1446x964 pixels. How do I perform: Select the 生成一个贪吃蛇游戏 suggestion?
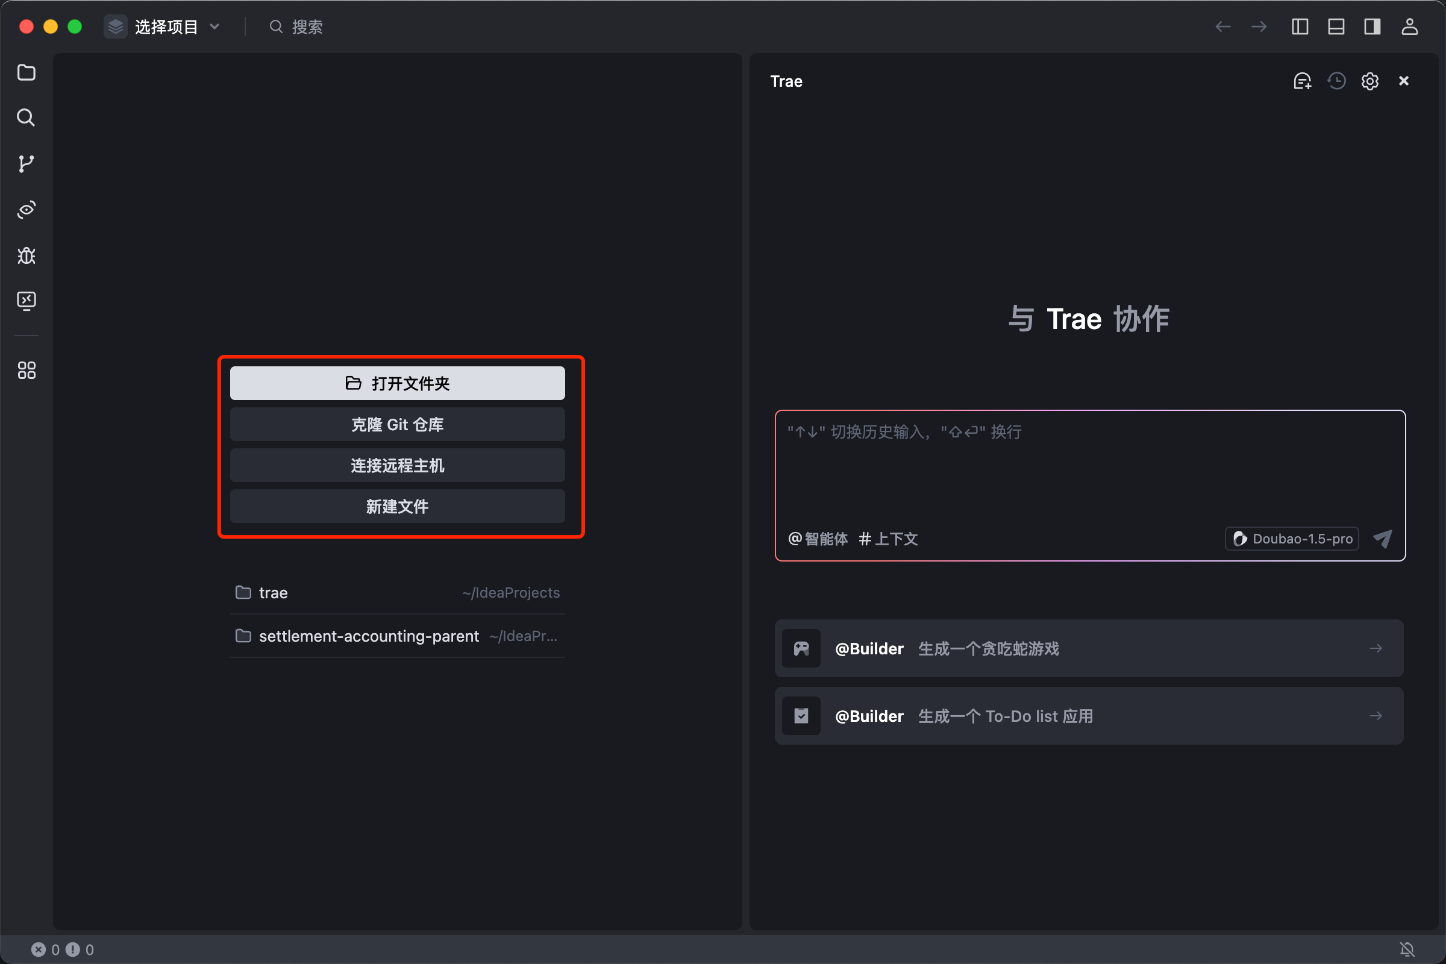(1089, 648)
